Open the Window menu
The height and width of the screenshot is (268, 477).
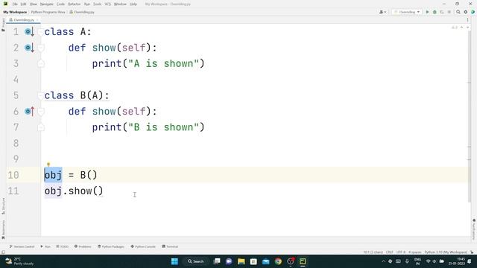(x=120, y=4)
